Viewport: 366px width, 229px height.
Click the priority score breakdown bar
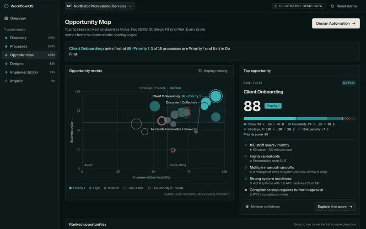tap(300, 119)
